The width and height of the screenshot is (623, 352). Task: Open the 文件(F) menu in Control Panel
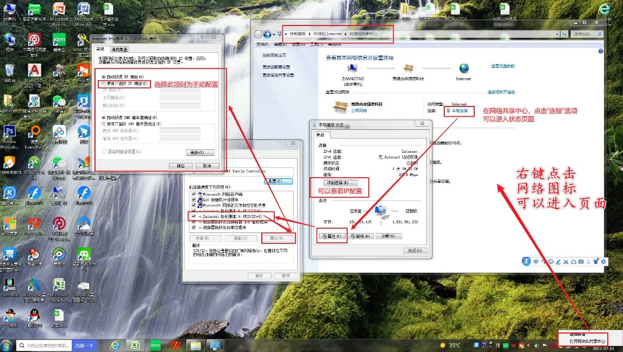tap(262, 44)
